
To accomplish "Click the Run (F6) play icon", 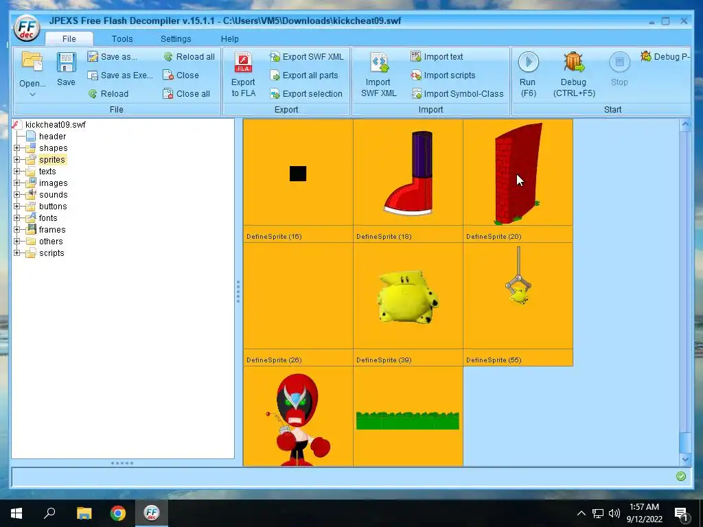I will [528, 62].
